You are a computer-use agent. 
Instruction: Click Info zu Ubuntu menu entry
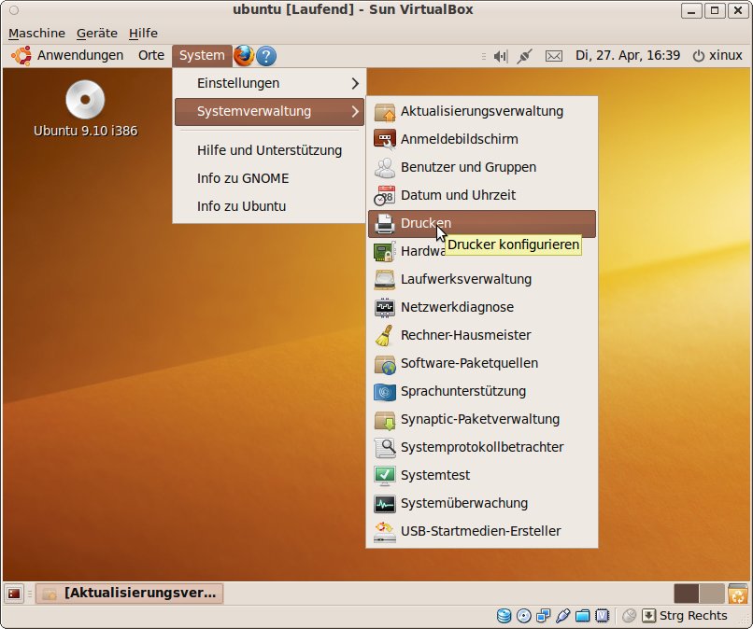(x=241, y=206)
